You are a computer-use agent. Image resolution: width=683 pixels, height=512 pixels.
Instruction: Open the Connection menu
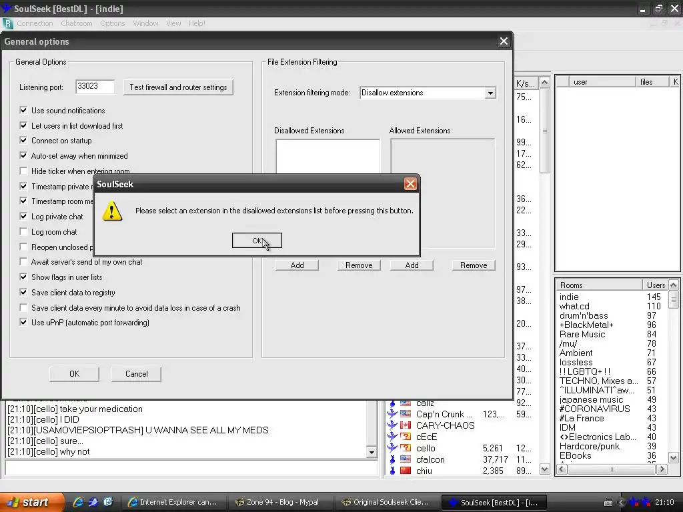point(35,23)
